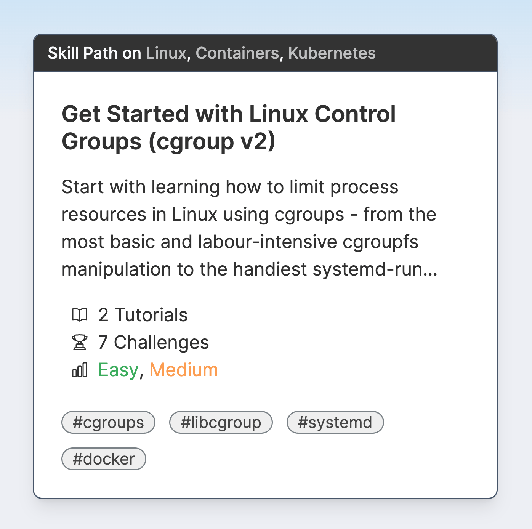Viewport: 532px width, 529px height.
Task: Click the dark card header bar
Action: click(x=265, y=53)
